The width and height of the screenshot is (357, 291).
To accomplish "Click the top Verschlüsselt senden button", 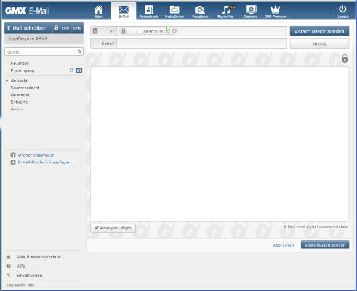I will [x=319, y=31].
